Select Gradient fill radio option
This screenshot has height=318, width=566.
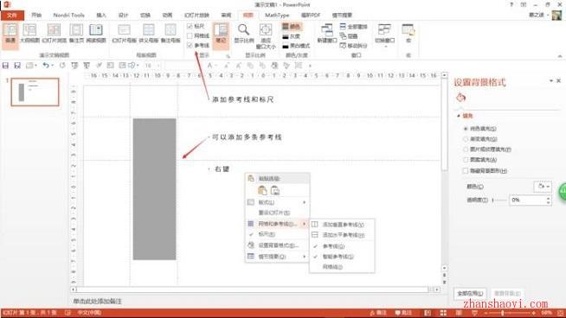[x=466, y=139]
